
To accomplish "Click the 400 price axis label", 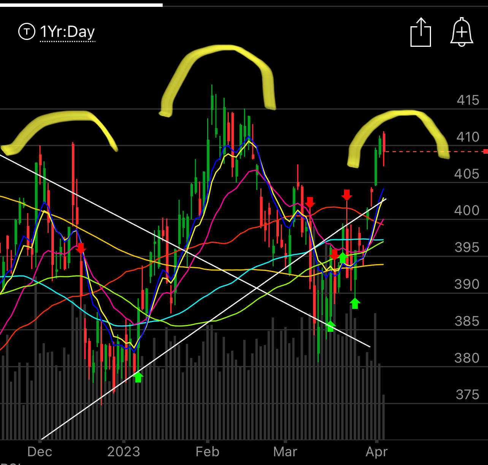I will (467, 210).
